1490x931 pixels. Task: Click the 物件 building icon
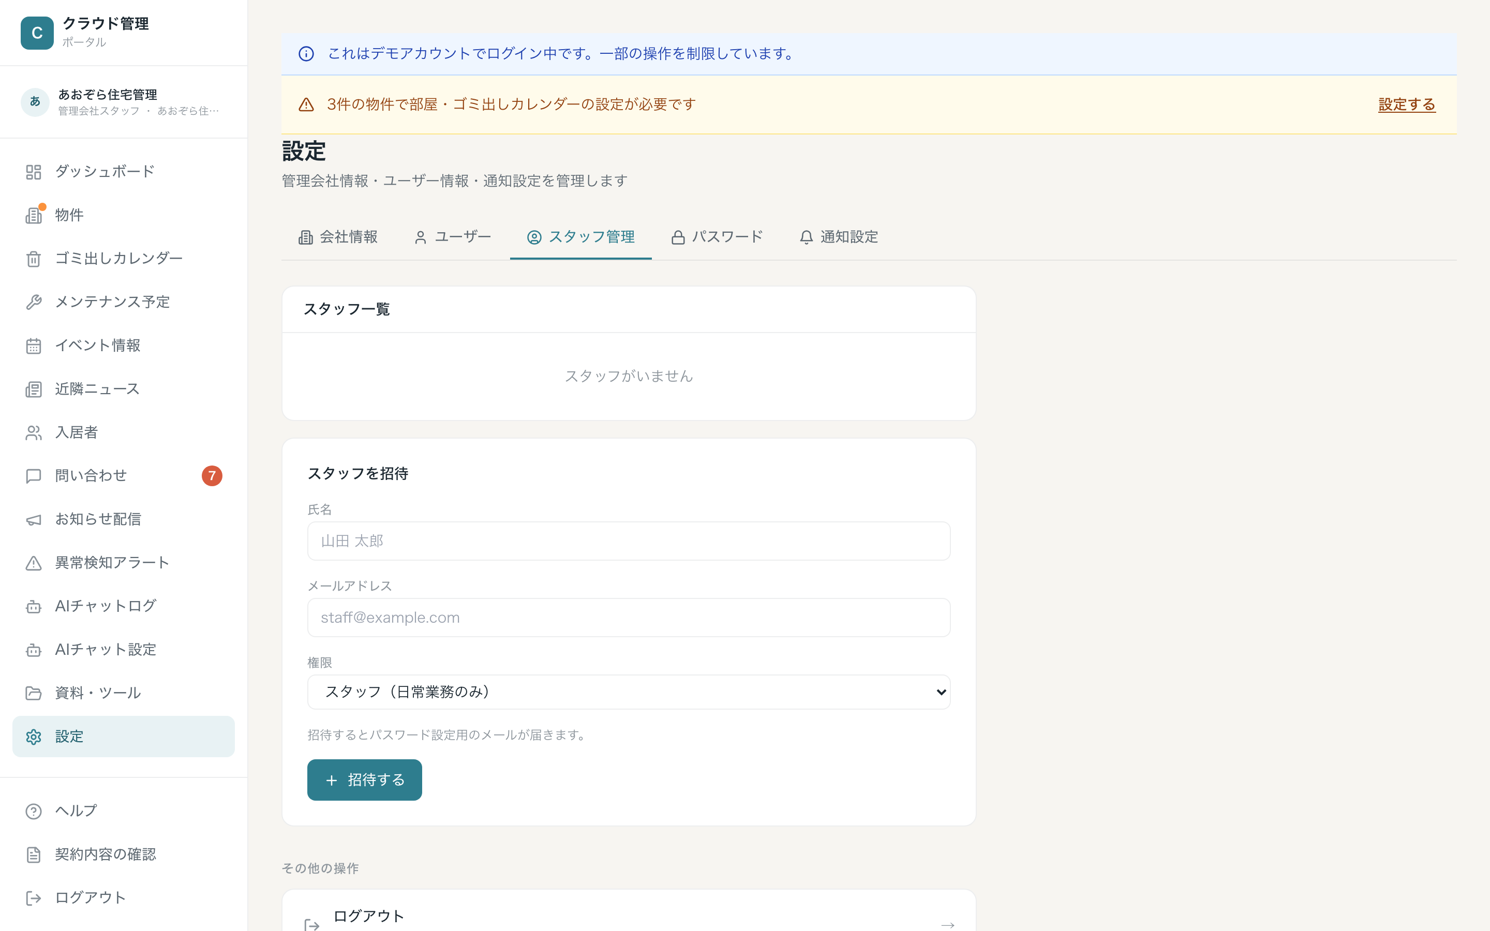[33, 216]
